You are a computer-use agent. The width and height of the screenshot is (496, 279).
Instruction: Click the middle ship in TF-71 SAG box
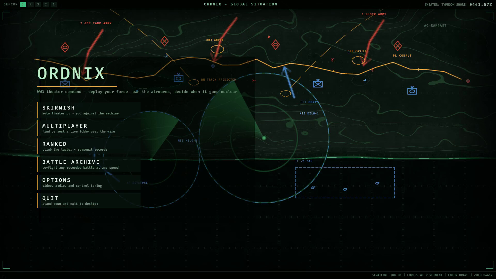click(x=345, y=189)
